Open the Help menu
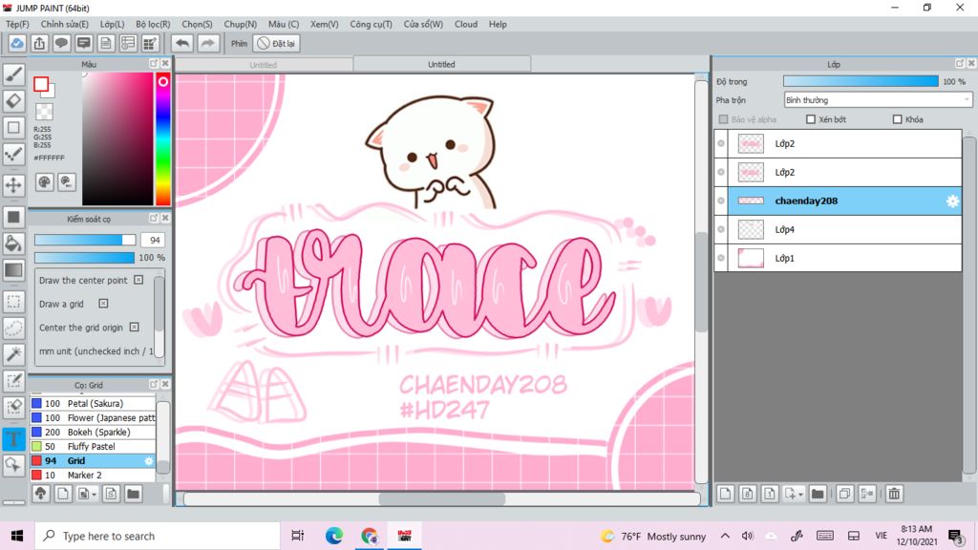The height and width of the screenshot is (550, 978). [498, 24]
